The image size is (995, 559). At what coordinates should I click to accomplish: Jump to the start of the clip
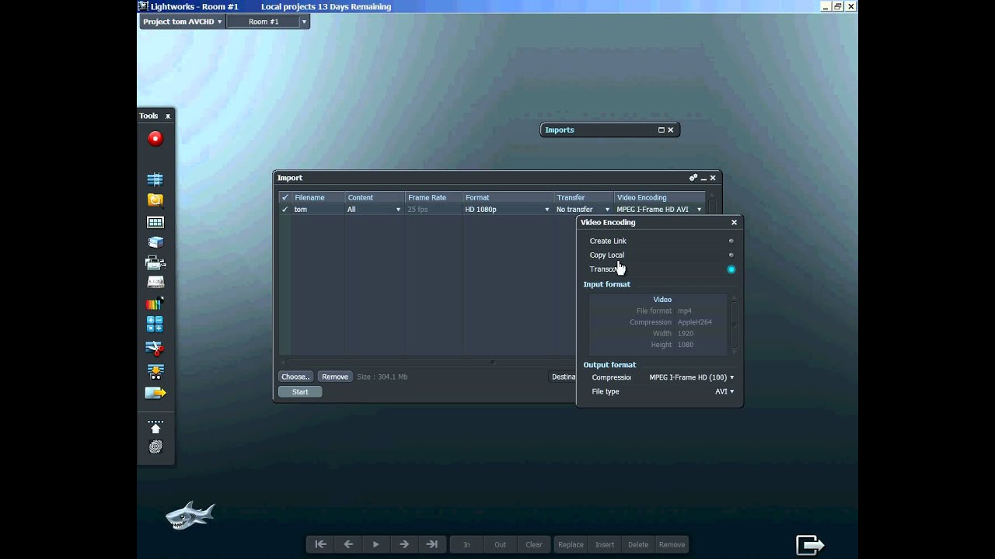coord(320,544)
